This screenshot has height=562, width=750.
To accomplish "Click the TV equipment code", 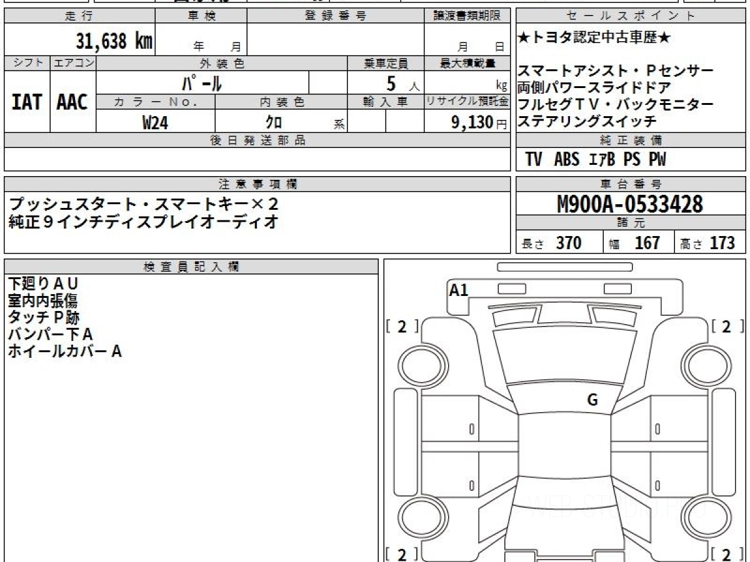I will (x=534, y=159).
